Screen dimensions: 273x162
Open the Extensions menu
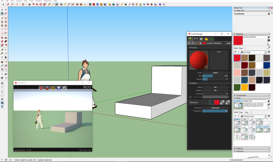click(48, 1)
